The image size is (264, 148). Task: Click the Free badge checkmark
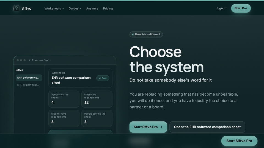[100, 78]
